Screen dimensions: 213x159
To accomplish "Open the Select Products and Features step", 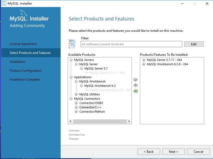I will 31,53.
